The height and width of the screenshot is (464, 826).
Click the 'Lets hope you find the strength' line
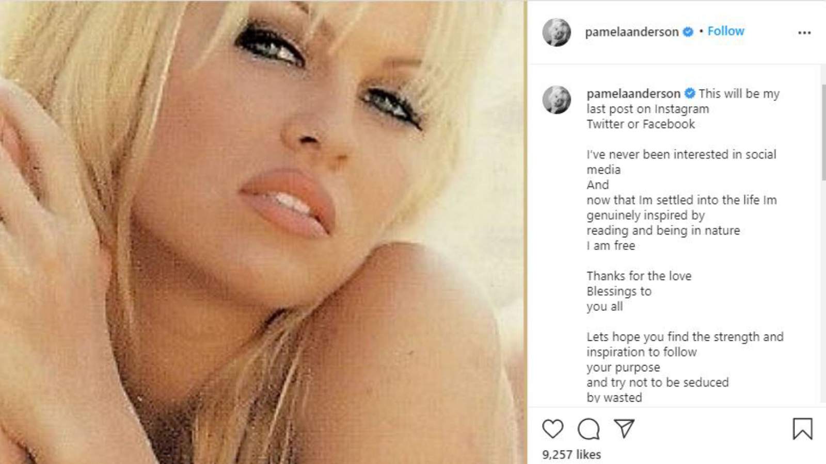coord(685,337)
